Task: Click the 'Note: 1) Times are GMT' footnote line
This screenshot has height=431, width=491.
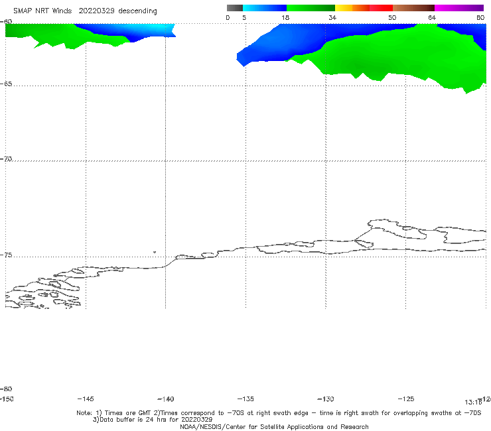Action: tap(279, 413)
